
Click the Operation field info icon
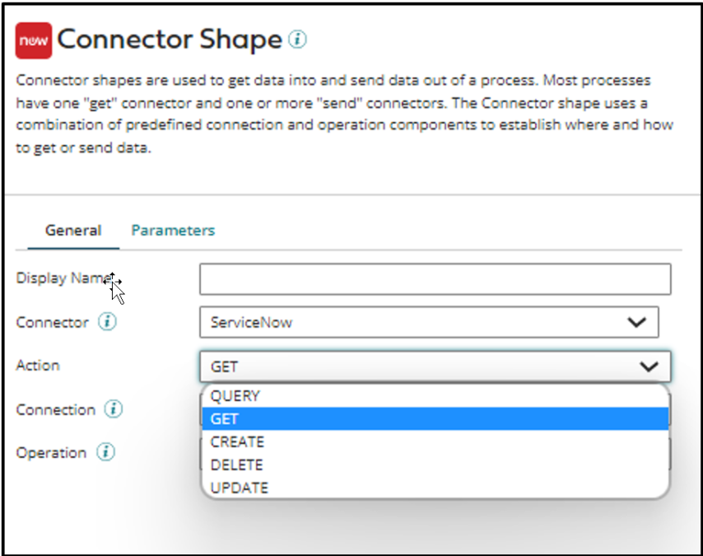[x=105, y=452]
